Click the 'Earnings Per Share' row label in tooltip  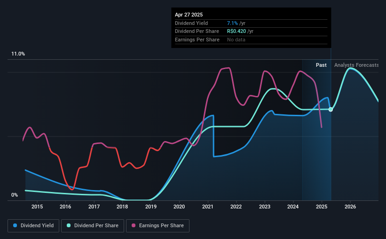197,40
